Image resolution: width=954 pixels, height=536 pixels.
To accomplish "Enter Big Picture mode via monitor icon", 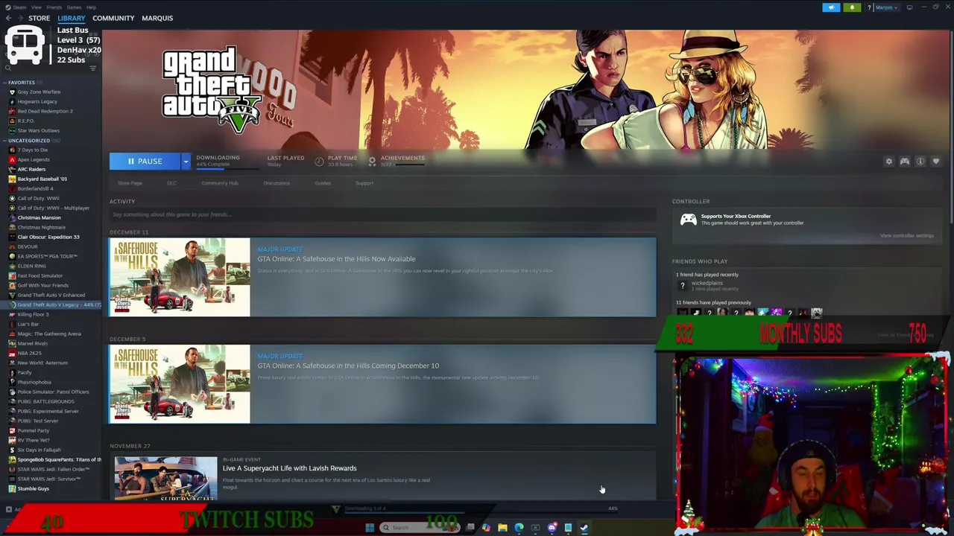I will click(x=909, y=7).
